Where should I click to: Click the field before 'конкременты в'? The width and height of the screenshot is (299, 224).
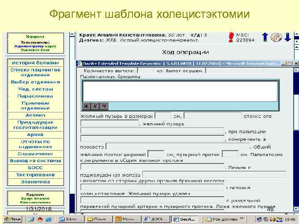pyautogui.click(x=152, y=139)
